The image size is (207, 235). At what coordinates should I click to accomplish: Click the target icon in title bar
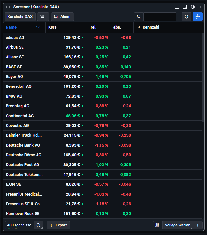point(193,7)
